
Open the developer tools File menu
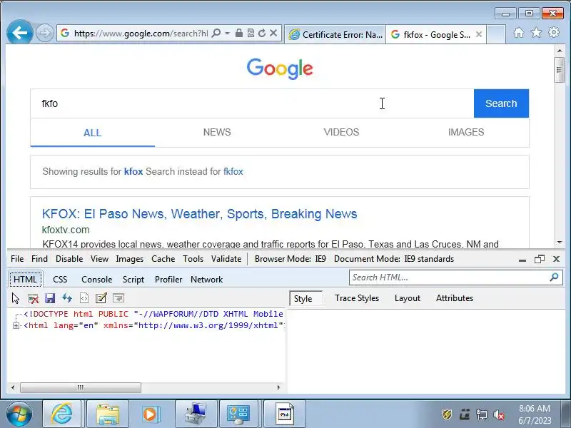17,259
